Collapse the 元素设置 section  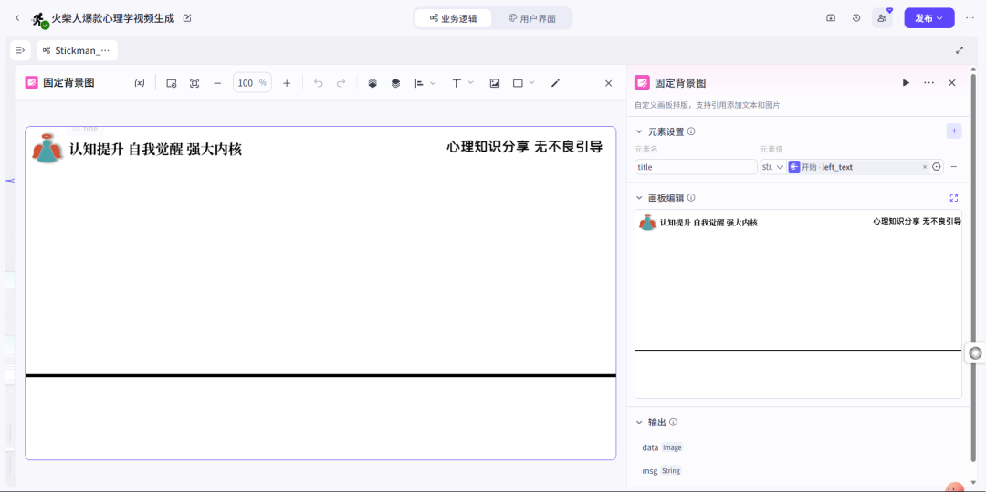point(639,131)
